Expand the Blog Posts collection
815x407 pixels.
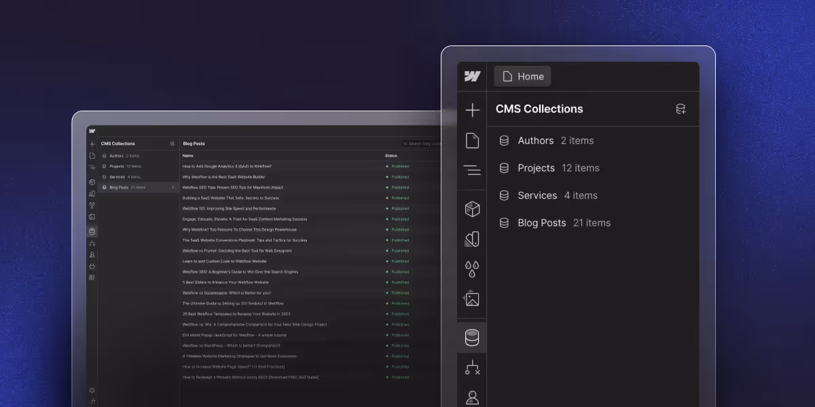(174, 187)
